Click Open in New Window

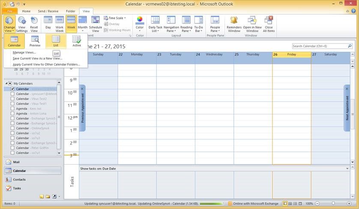(x=252, y=24)
